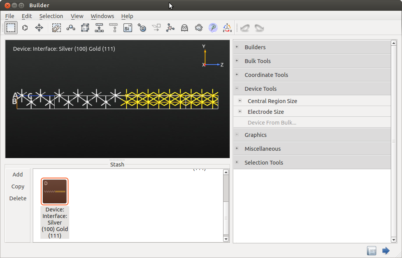The image size is (402, 258).
Task: Click the merge-blocks-down arrow icon
Action: pos(99,28)
